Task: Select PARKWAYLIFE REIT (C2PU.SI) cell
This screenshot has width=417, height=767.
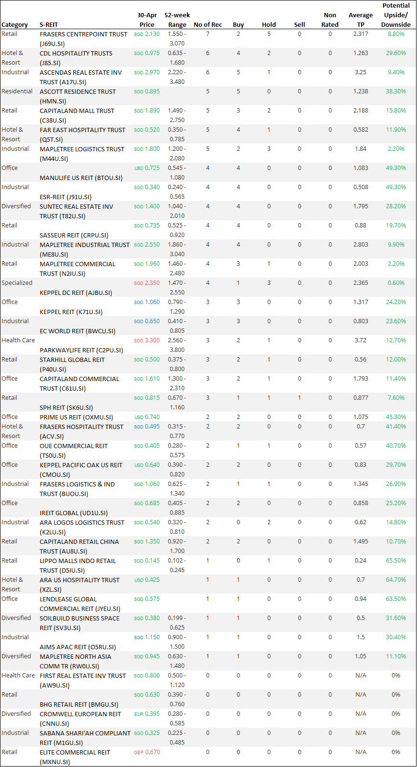Action: 81,350
